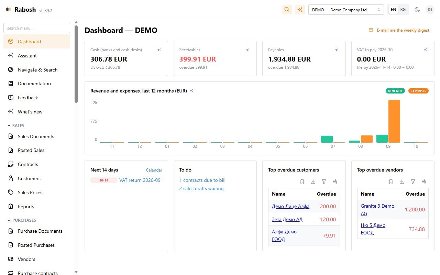
Task: Collapse the SALES menu section
Action: [x=16, y=126]
